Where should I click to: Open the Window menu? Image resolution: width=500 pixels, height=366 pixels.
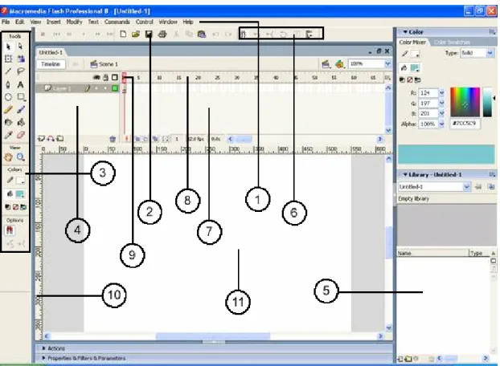168,22
